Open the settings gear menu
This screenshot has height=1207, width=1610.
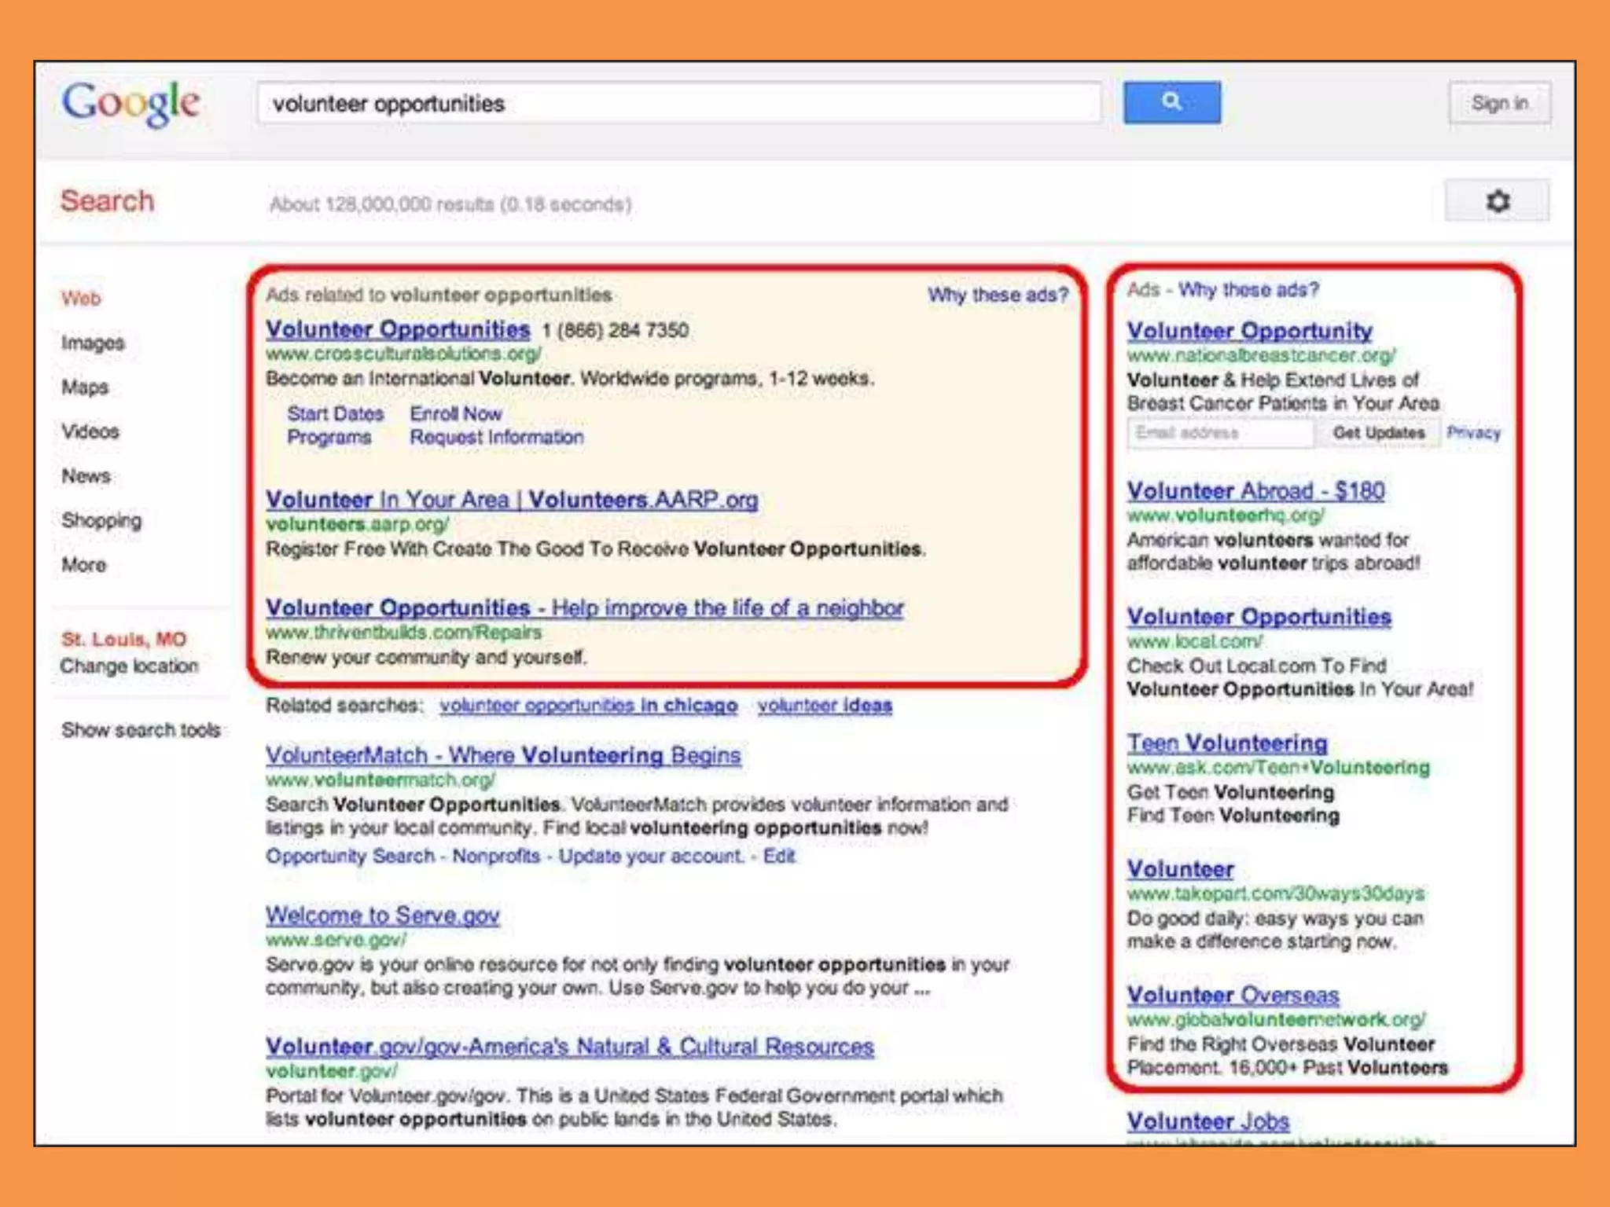[x=1497, y=201]
